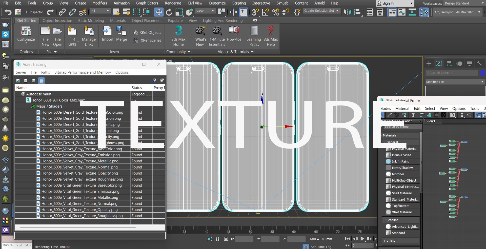Image resolution: width=486 pixels, height=249 pixels.
Task: Toggle the Percent Snap button
Action: (x=276, y=12)
